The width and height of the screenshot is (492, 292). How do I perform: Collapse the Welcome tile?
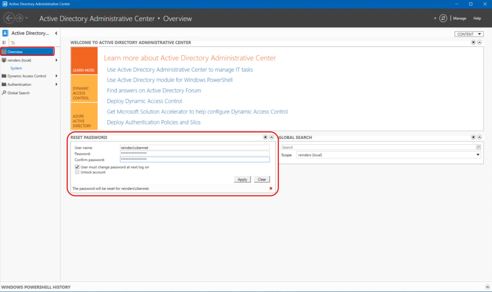(480, 42)
